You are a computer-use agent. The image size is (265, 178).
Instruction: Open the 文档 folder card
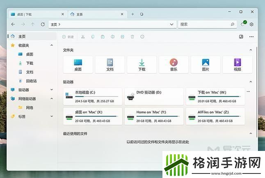pyautogui.click(x=110, y=65)
